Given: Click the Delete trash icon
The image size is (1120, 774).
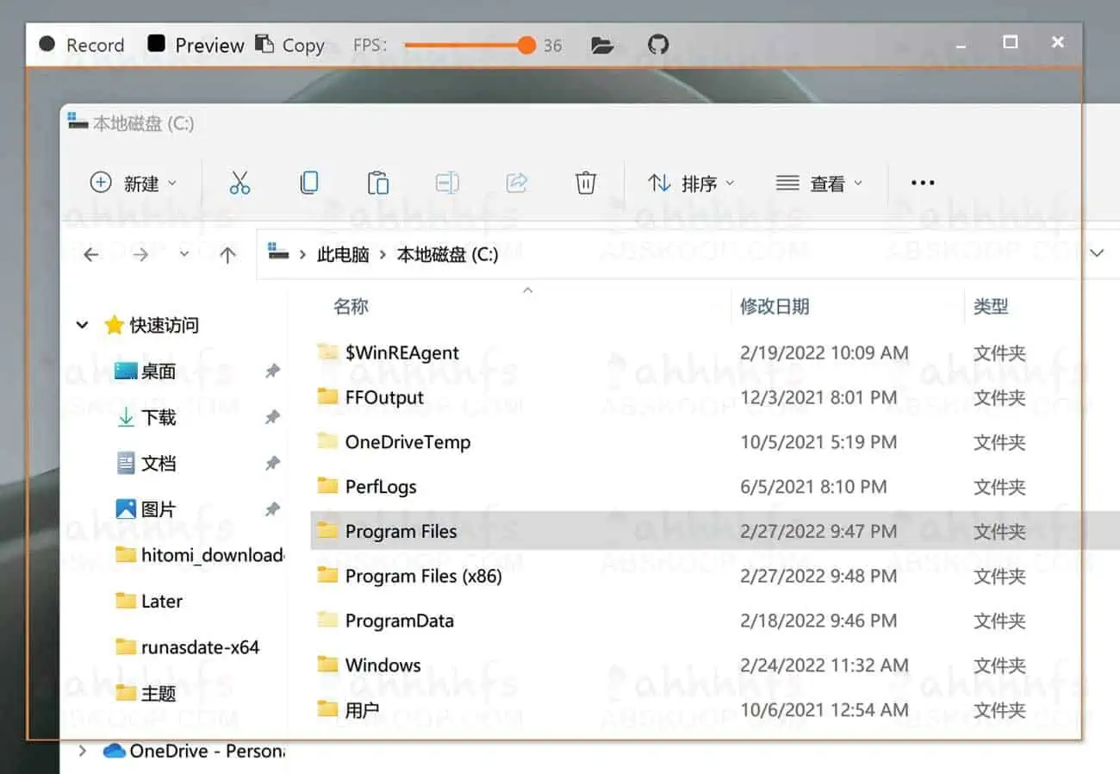Looking at the screenshot, I should [586, 182].
